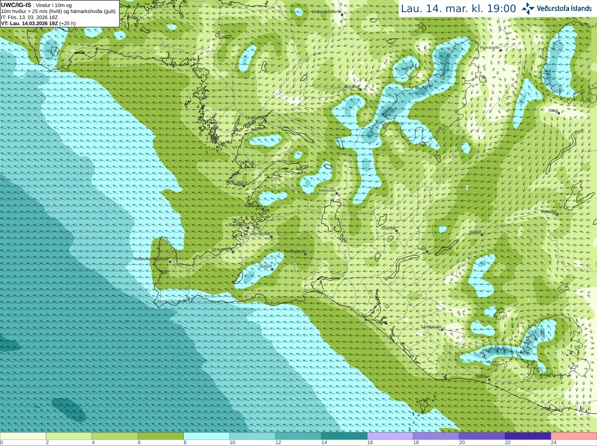Pick the 10–12 m/s turquoise legend swatch
The width and height of the screenshot is (597, 446).
[252, 436]
